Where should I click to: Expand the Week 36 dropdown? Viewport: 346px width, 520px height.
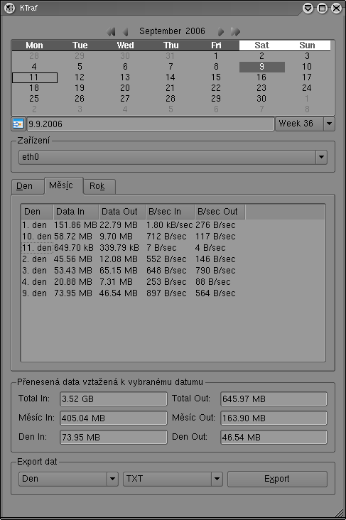coord(329,124)
